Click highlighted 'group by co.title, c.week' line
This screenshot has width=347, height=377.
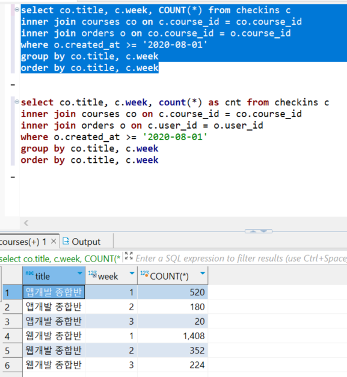[90, 57]
